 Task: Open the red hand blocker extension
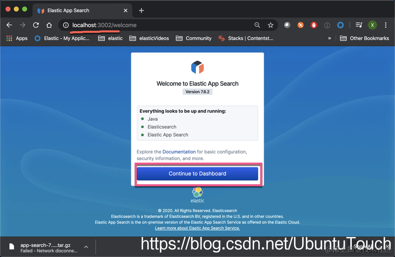tap(314, 25)
